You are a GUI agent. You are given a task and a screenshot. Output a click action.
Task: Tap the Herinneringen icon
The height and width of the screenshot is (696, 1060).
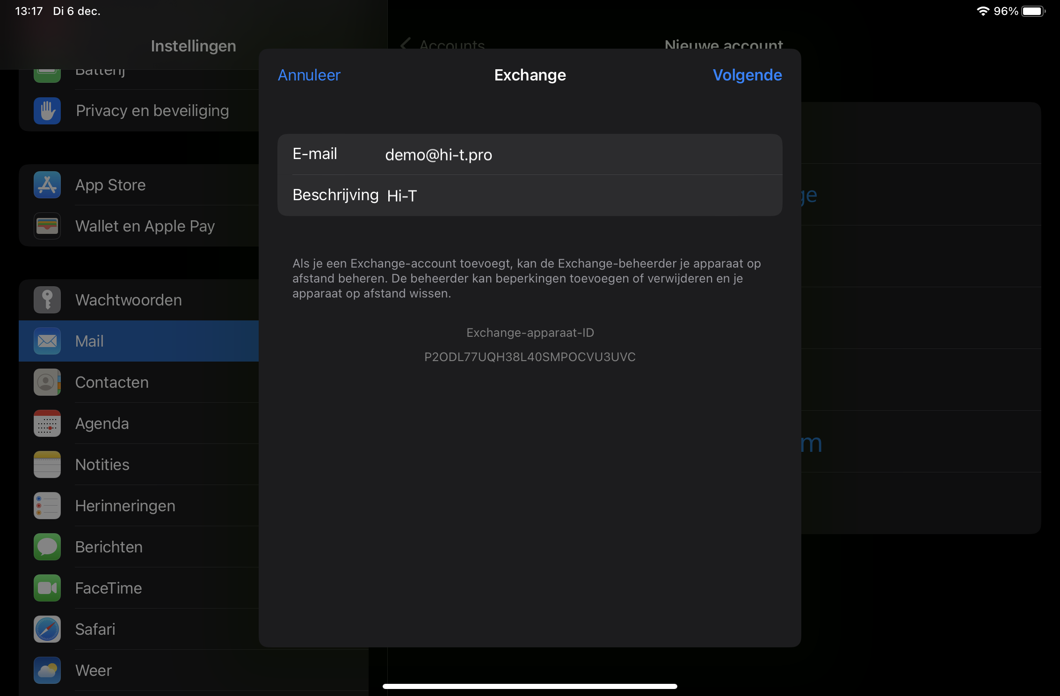tap(47, 506)
